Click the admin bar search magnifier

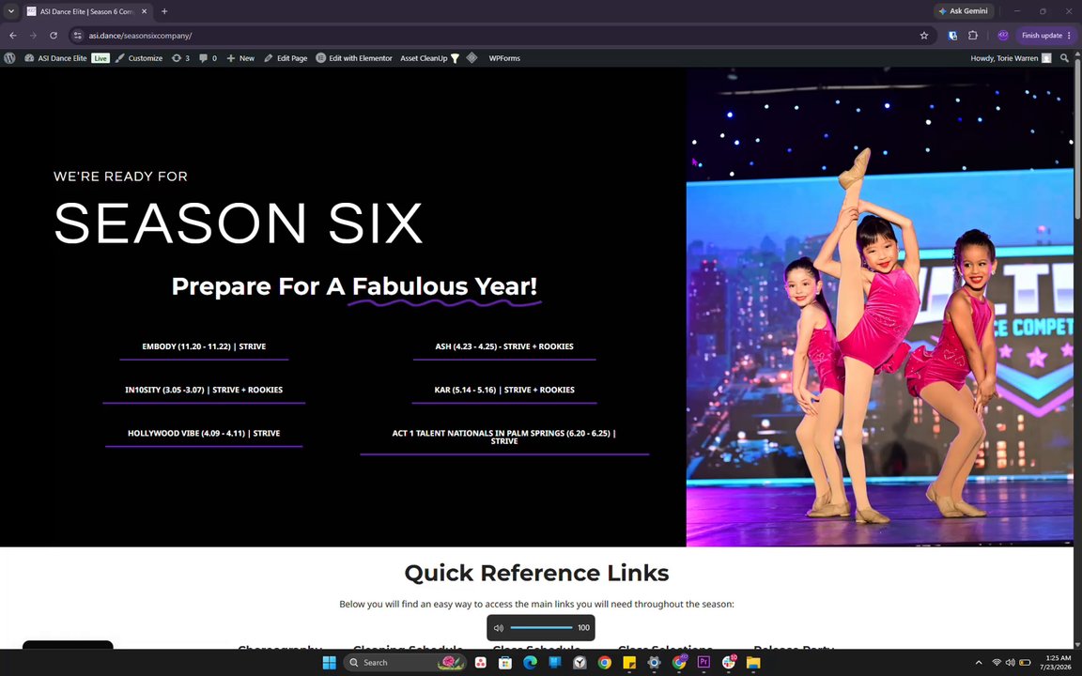click(x=1064, y=58)
